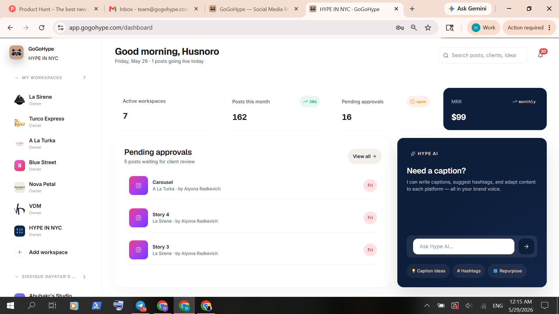Open Windows Task View
Screen dimensions: 559x314
coord(52,306)
